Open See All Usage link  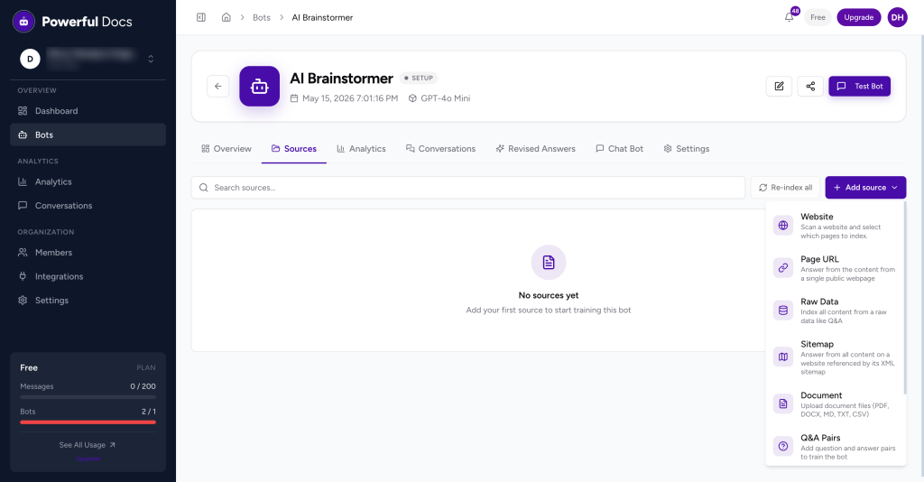coord(88,445)
